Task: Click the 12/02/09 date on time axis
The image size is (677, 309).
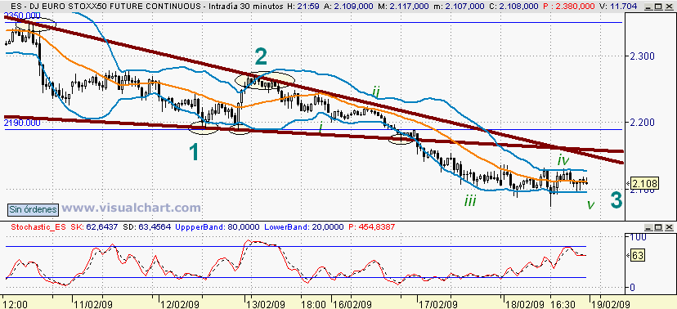Action: click(x=179, y=304)
